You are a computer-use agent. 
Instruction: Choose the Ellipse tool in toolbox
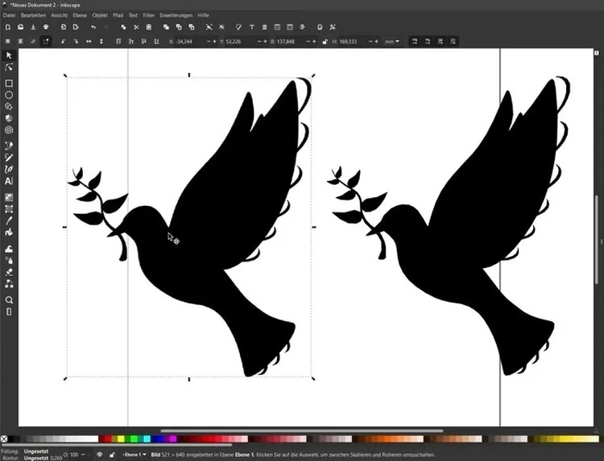pos(9,95)
